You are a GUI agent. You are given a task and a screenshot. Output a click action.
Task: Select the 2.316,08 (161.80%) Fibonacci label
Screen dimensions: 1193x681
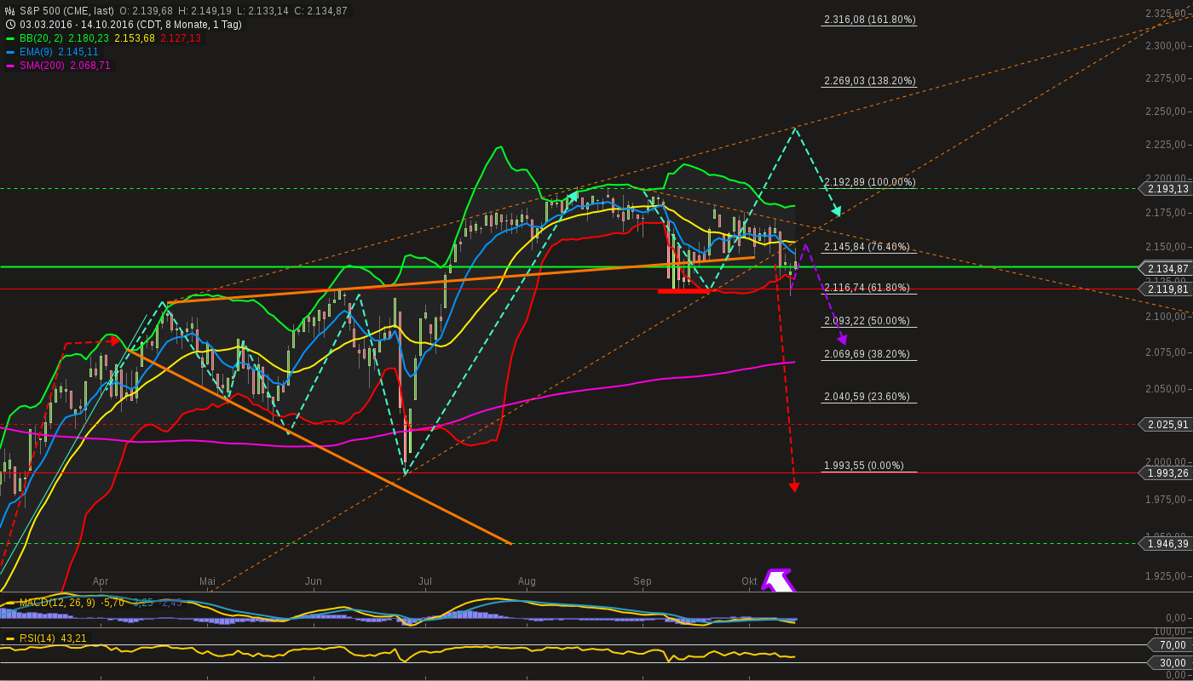(x=870, y=20)
